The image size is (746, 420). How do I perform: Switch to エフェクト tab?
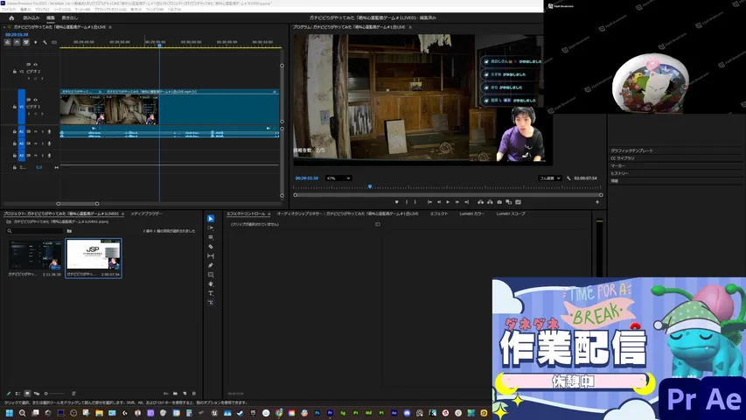point(439,213)
